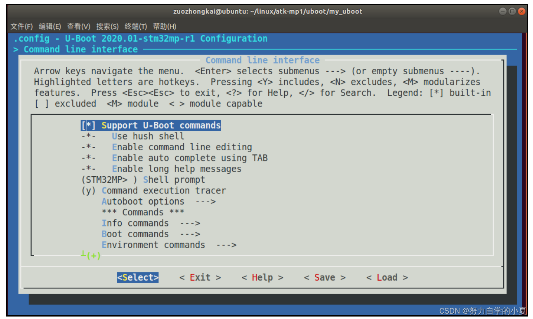Viewport: 533px width, 319px height.
Task: Click the .config U-Boot Configuration title
Action: pos(140,39)
